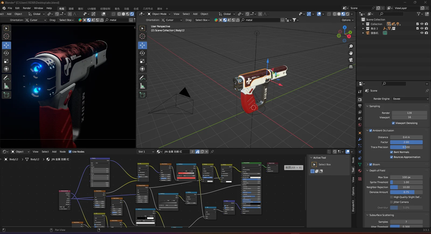Open the Render Engine dropdown showing Eevee

click(411, 99)
